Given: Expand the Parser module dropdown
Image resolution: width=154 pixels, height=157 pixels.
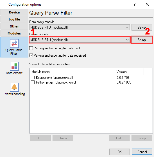Looking at the screenshot, I should 127,40.
